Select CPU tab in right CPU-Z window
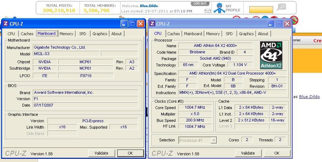Image resolution: width=322 pixels, height=162 pixels. 158,33
